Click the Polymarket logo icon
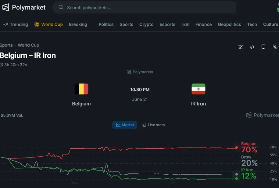 (5, 8)
